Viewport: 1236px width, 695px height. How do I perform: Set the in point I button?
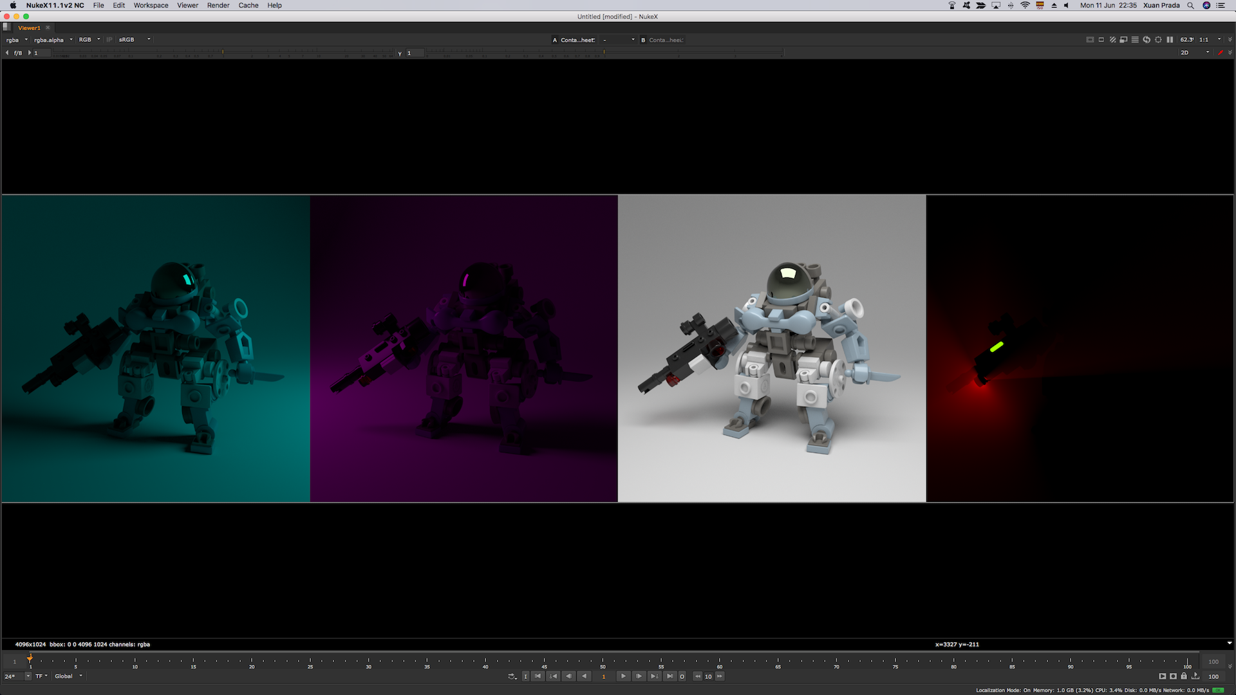525,676
